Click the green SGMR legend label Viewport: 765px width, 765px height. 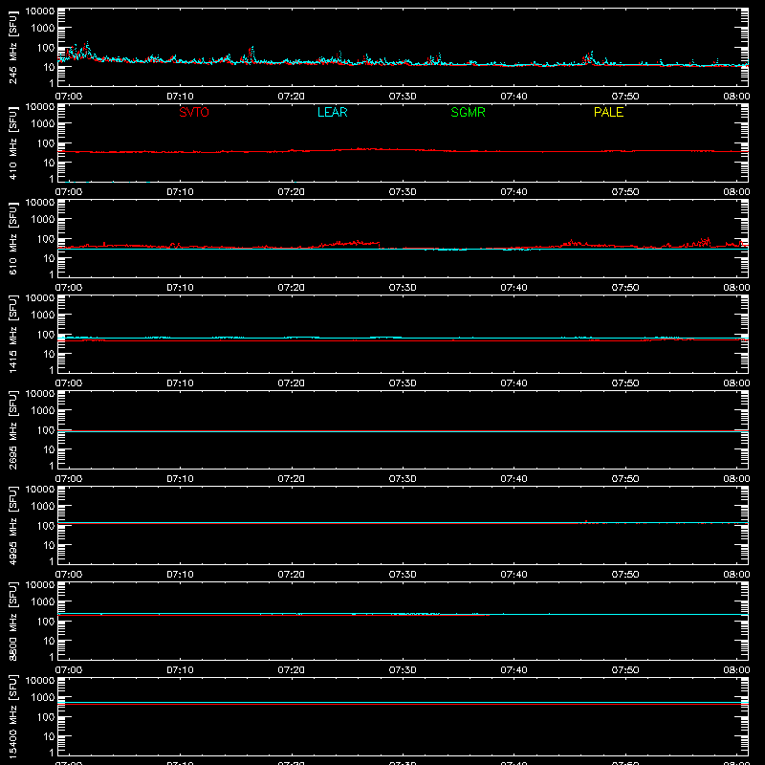click(468, 112)
